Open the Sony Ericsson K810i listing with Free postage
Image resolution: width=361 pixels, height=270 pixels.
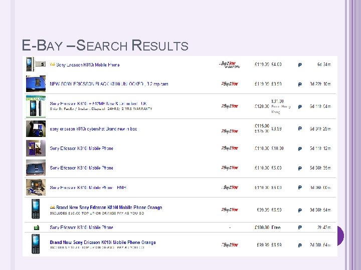(x=81, y=227)
